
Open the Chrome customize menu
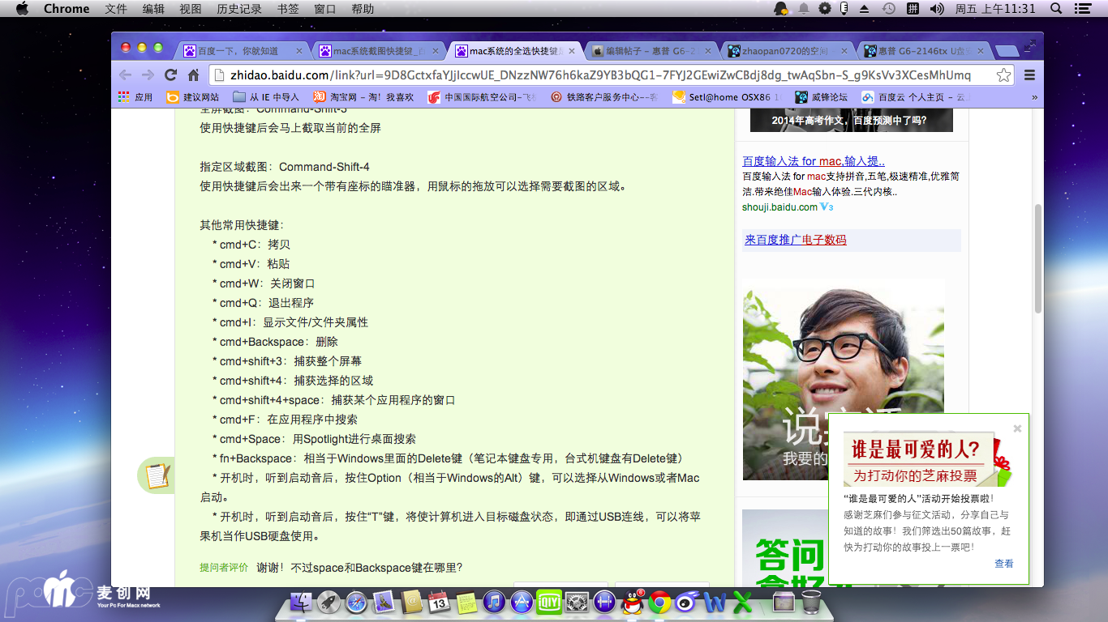1029,75
